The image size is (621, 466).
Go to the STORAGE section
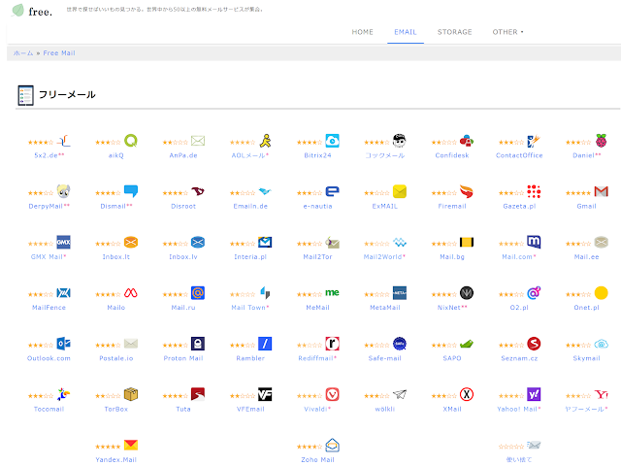455,32
